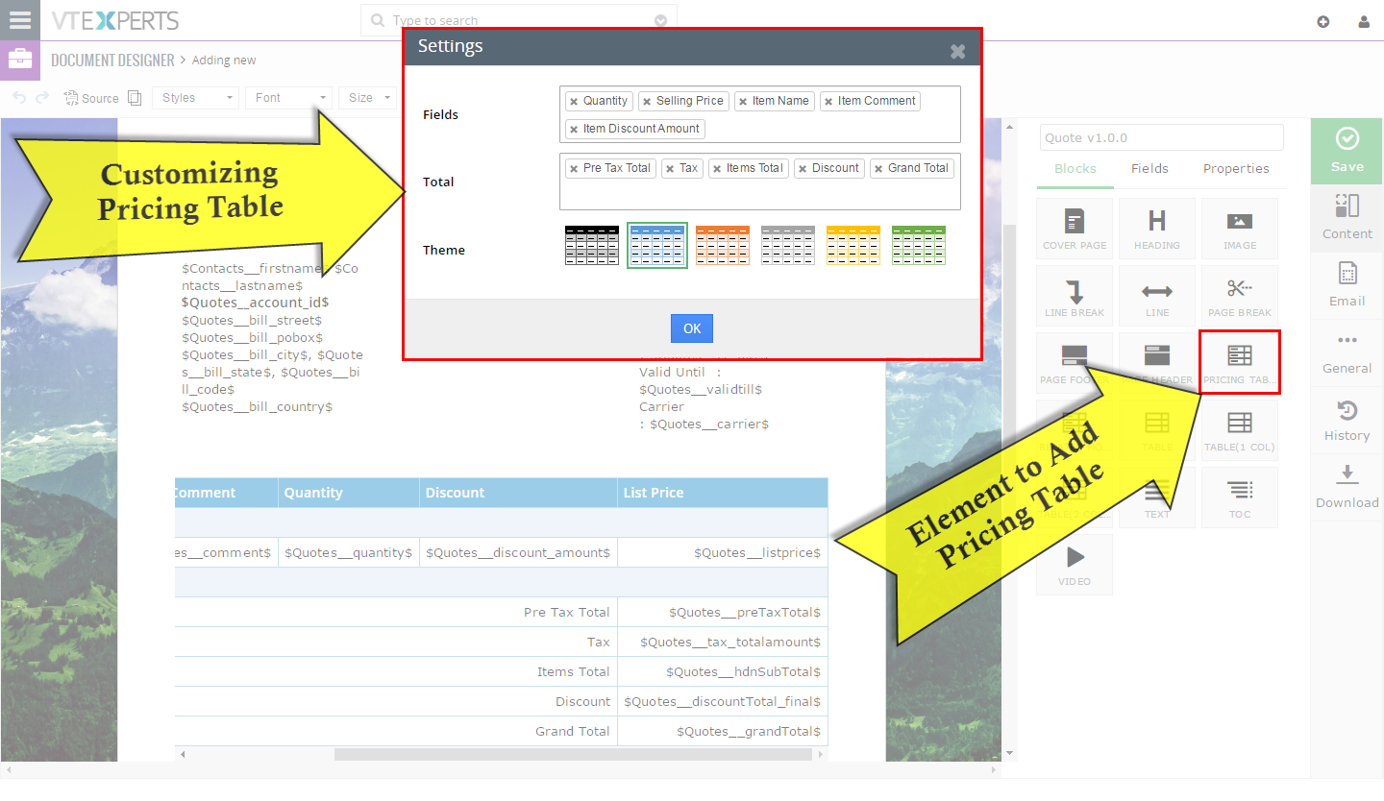Select the yellow table theme
Image resolution: width=1384 pixels, height=801 pixels.
tap(853, 245)
